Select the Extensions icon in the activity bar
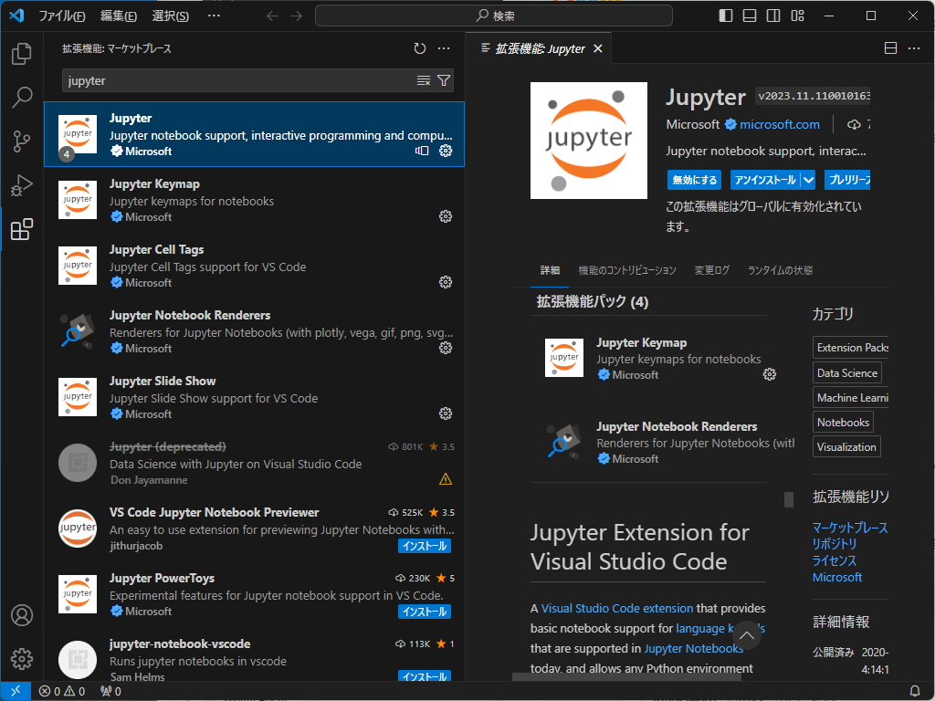Image resolution: width=935 pixels, height=701 pixels. (x=22, y=230)
